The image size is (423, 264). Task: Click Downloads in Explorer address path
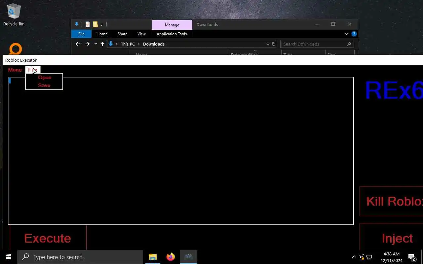pos(154,44)
